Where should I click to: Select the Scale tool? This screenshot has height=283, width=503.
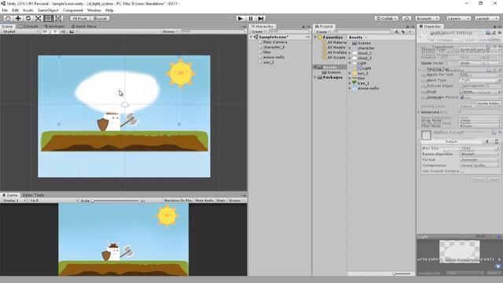pos(38,18)
